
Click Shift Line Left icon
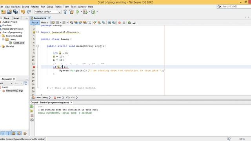(x=109, y=23)
